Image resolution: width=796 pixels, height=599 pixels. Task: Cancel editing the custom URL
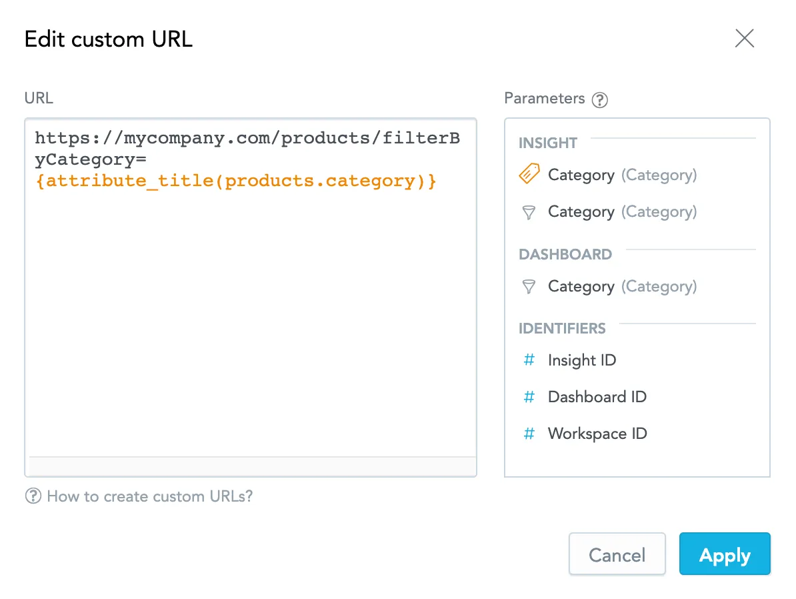(x=617, y=554)
